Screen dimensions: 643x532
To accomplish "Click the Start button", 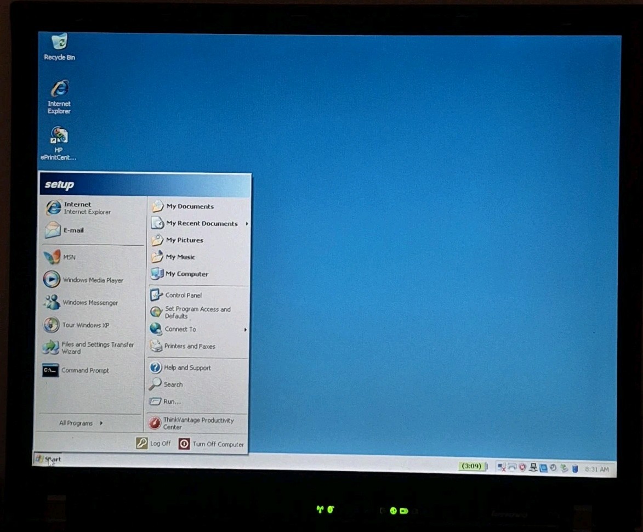I will click(x=48, y=459).
